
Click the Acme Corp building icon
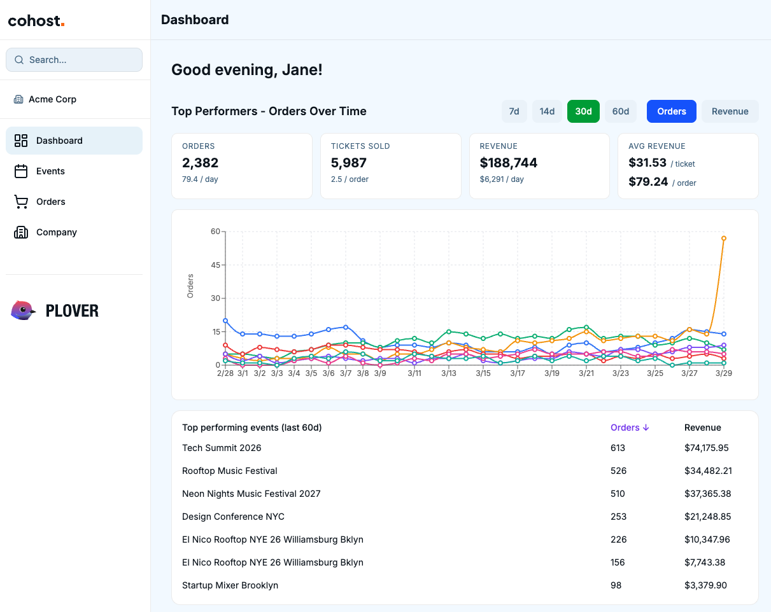click(x=18, y=99)
